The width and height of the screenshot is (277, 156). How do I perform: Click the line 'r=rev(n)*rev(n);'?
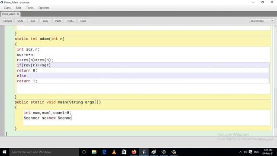[35, 60]
